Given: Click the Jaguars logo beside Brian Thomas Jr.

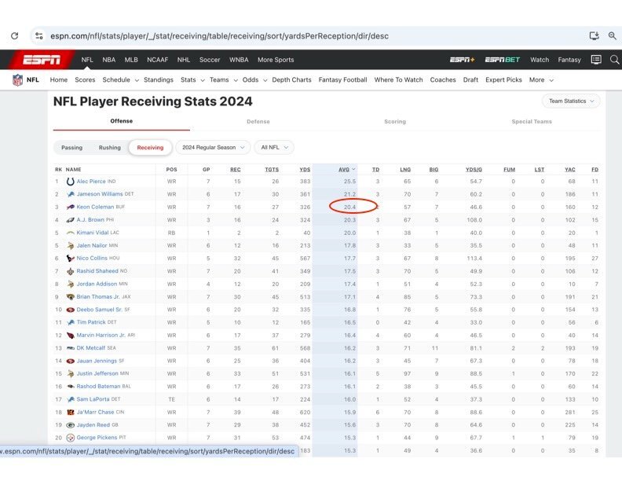Looking at the screenshot, I should (x=70, y=296).
